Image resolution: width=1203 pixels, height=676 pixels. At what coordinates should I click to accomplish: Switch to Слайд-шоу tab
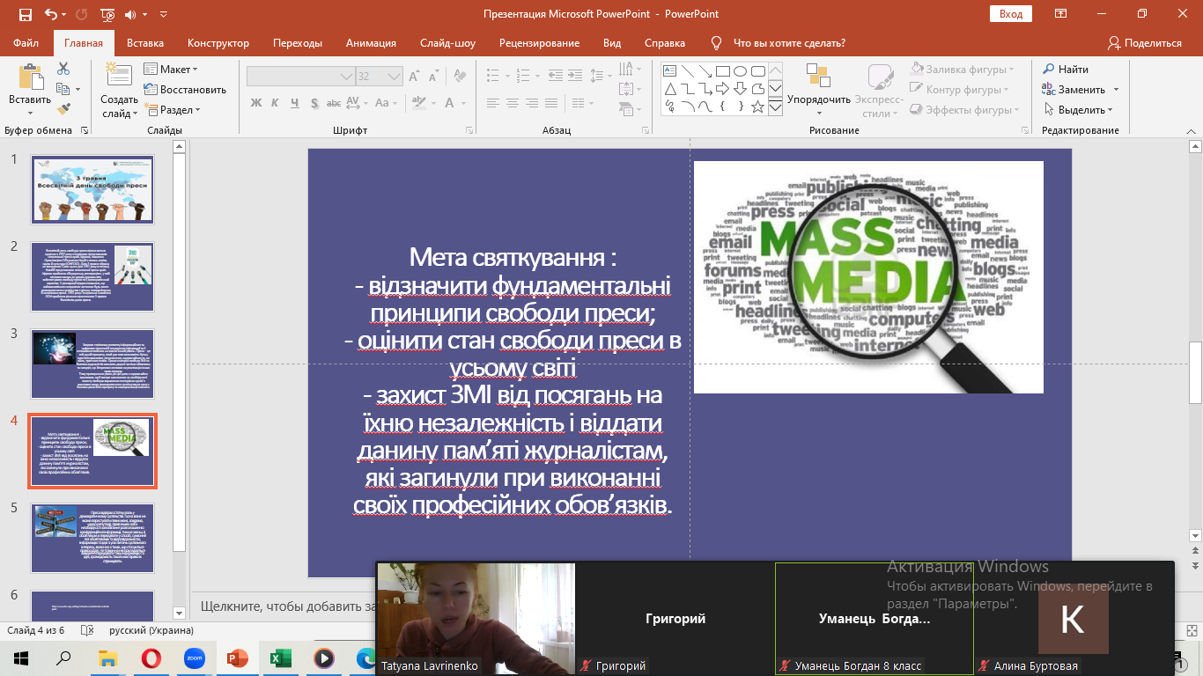pos(447,43)
